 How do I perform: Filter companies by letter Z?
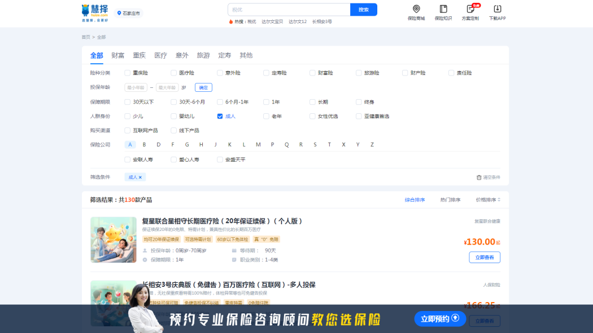tap(372, 144)
